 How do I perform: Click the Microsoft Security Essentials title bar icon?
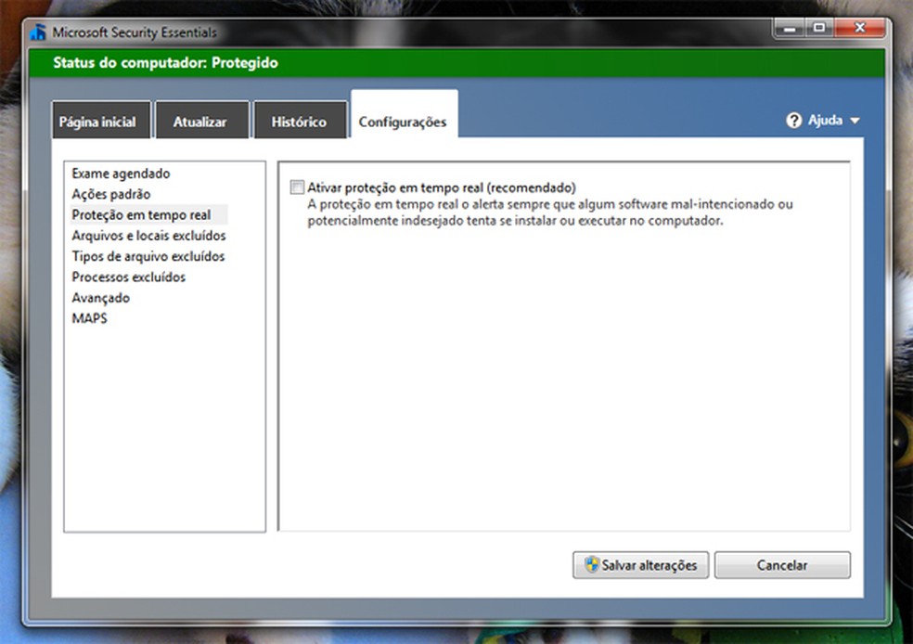point(38,32)
